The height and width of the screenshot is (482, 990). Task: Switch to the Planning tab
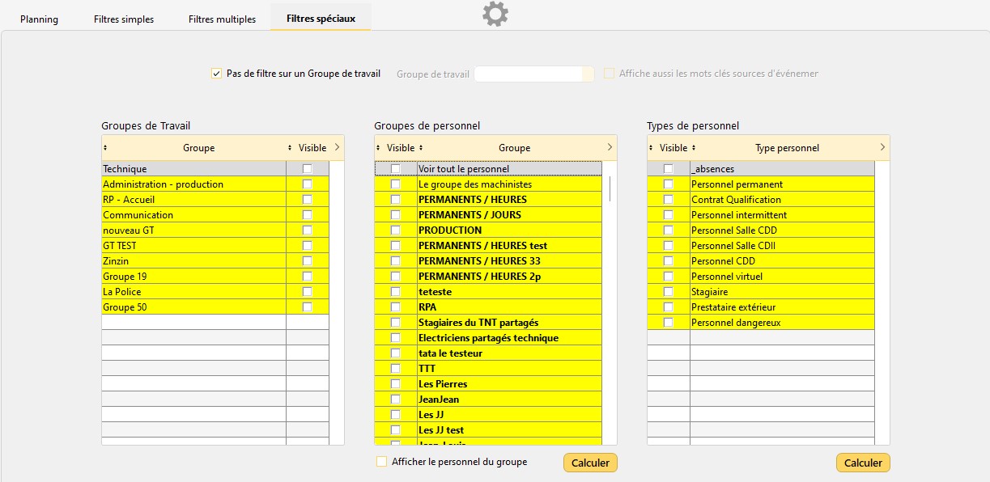[x=39, y=19]
